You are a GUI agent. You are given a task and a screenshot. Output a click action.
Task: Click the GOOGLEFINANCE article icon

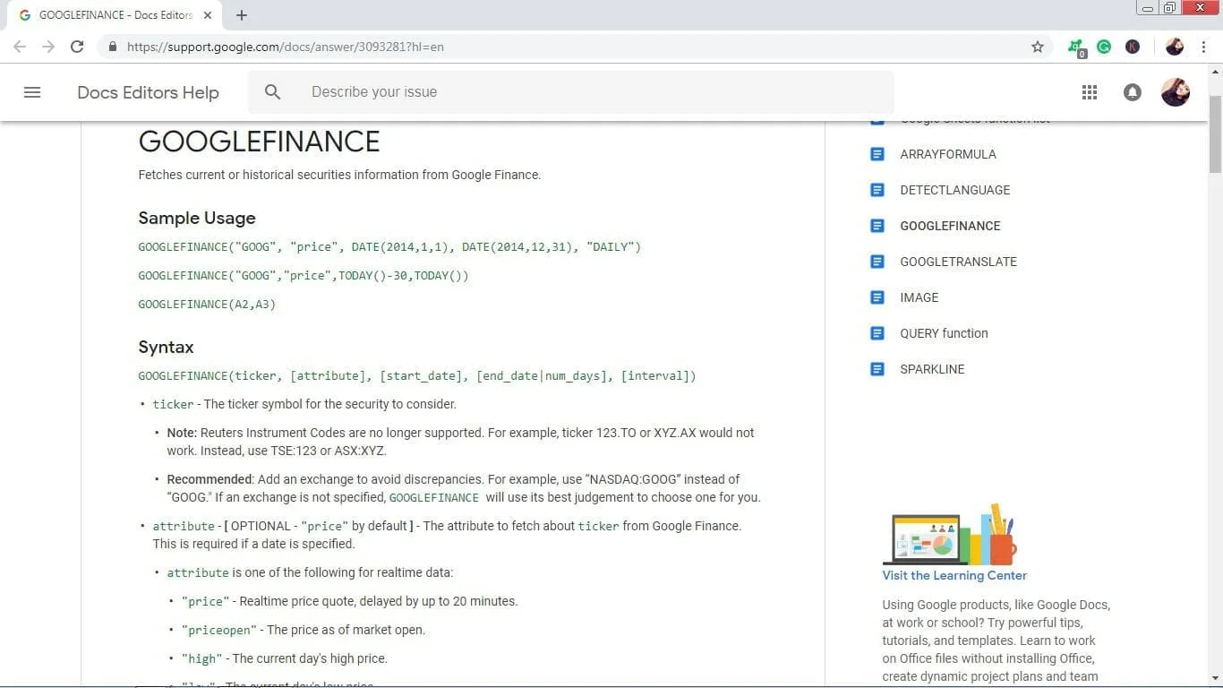pyautogui.click(x=877, y=226)
